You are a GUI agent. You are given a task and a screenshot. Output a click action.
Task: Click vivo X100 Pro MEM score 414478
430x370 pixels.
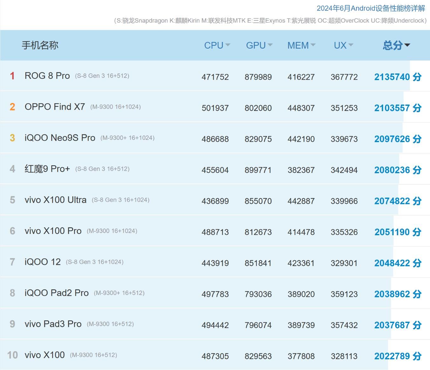coord(301,232)
